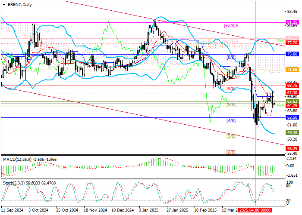The image size is (302, 215).
Task: Select the magenta 81.25 price label
Action: 292,22
